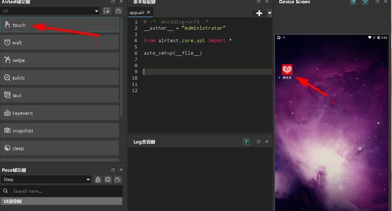Close the Device Screen panel
Screen dimensions: 392x211
(x=386, y=1)
